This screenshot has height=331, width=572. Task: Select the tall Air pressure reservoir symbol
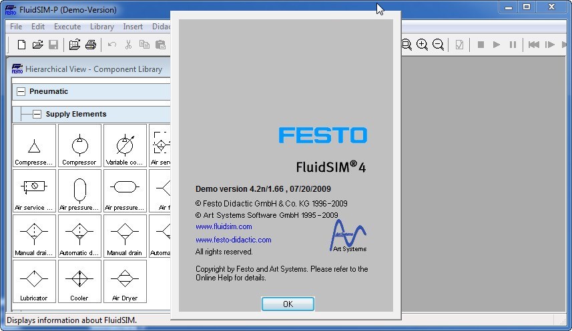pyautogui.click(x=79, y=190)
